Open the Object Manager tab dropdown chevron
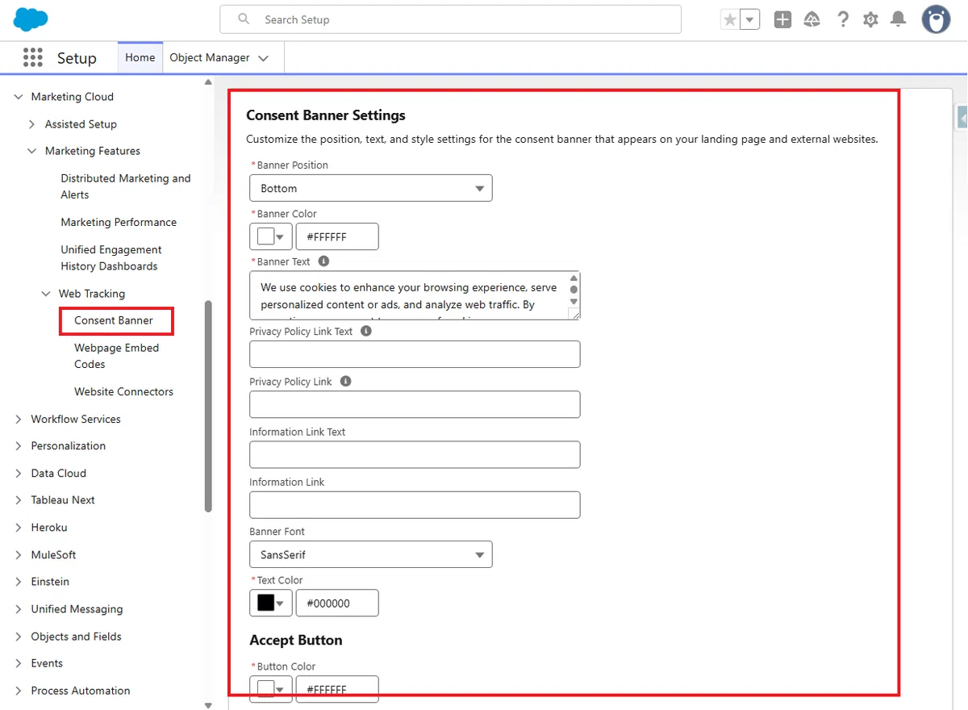The image size is (968, 710). pos(264,58)
